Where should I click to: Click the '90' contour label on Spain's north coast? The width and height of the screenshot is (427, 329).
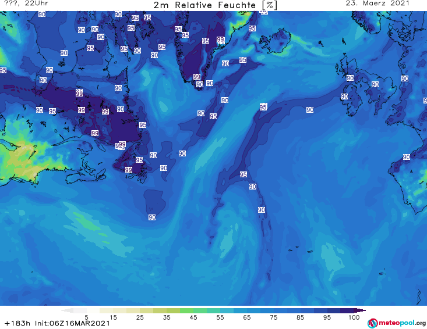point(406,157)
